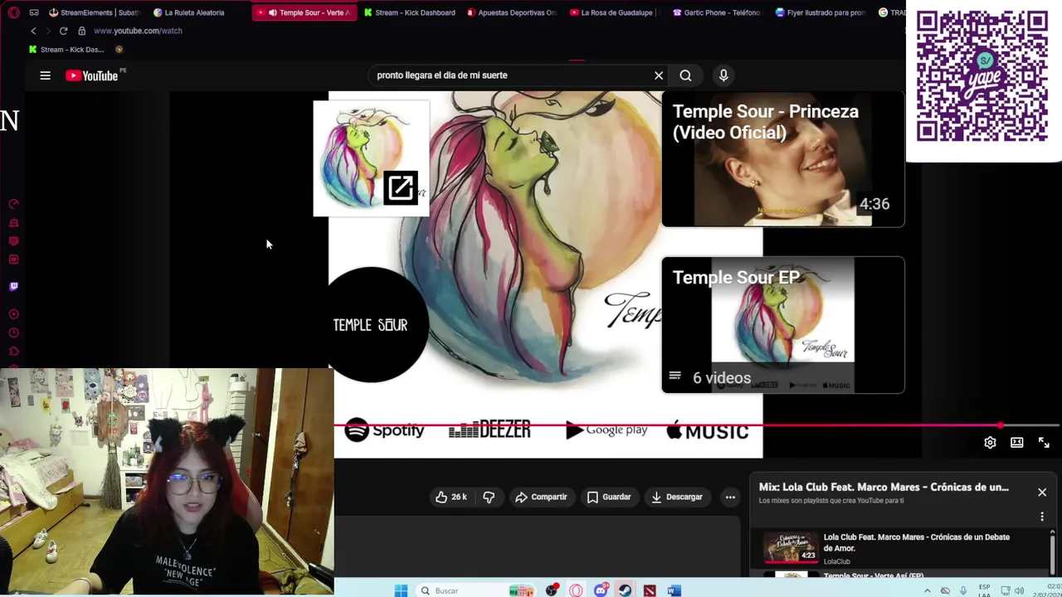The image size is (1062, 597).
Task: Switch to Stream - Kick Dashboard tab
Action: (x=410, y=12)
